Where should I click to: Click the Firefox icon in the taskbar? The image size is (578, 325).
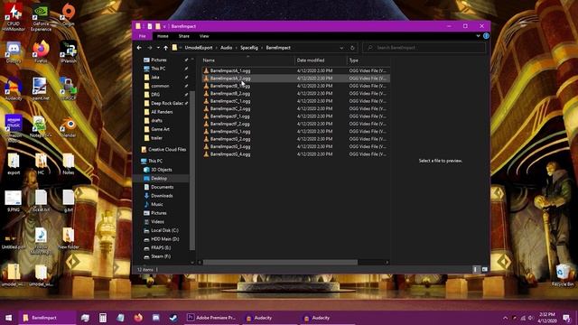138,318
